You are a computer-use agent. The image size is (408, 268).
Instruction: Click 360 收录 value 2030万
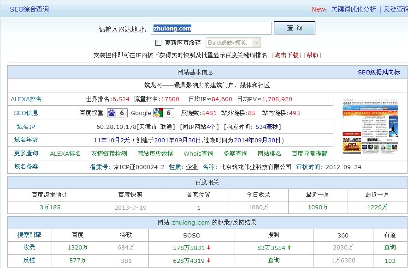343,247
